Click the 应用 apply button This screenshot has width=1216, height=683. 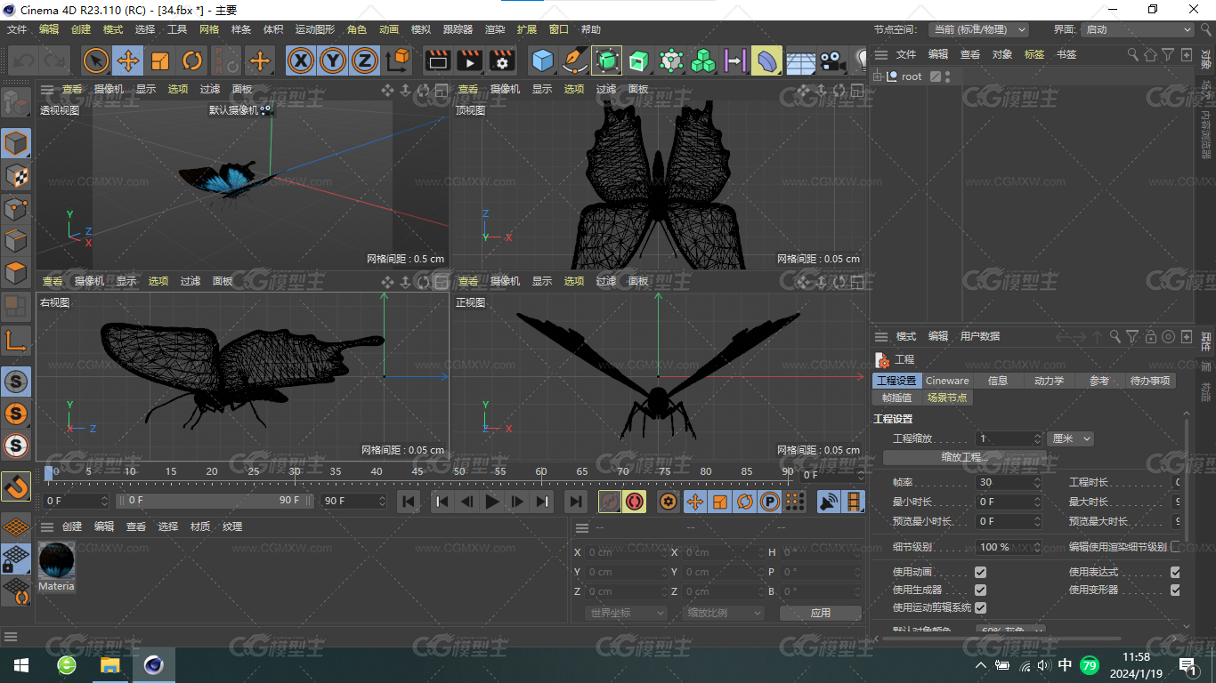(820, 613)
